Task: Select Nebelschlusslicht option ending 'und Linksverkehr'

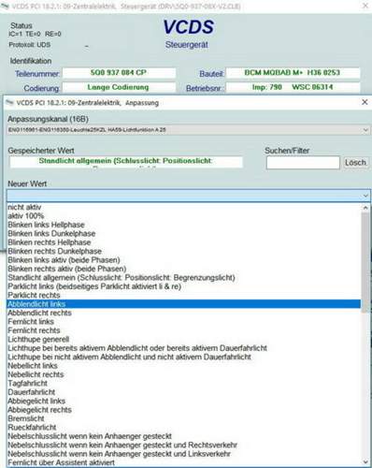Action: tap(184, 454)
